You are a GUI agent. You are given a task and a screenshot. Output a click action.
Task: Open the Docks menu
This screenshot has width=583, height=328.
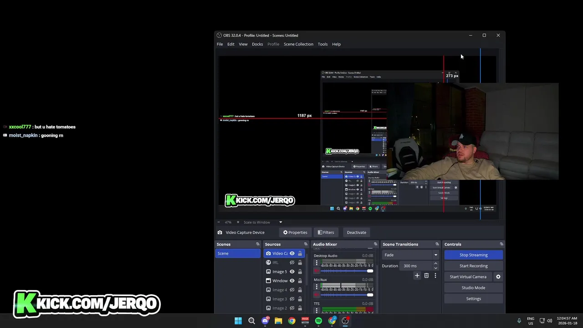pyautogui.click(x=257, y=44)
